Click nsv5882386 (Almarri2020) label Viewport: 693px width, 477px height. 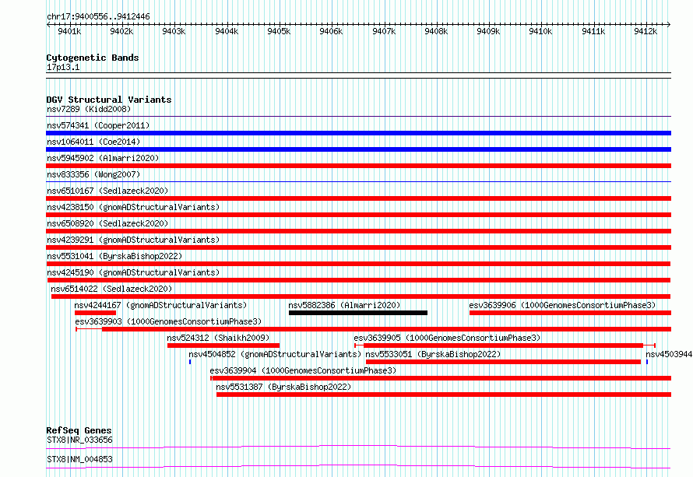pos(344,305)
